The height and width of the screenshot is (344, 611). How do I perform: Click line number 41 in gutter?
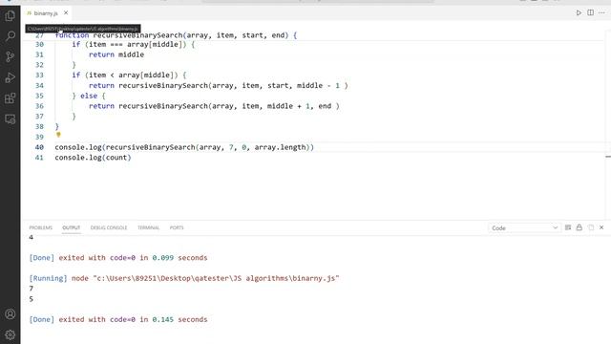pos(39,158)
